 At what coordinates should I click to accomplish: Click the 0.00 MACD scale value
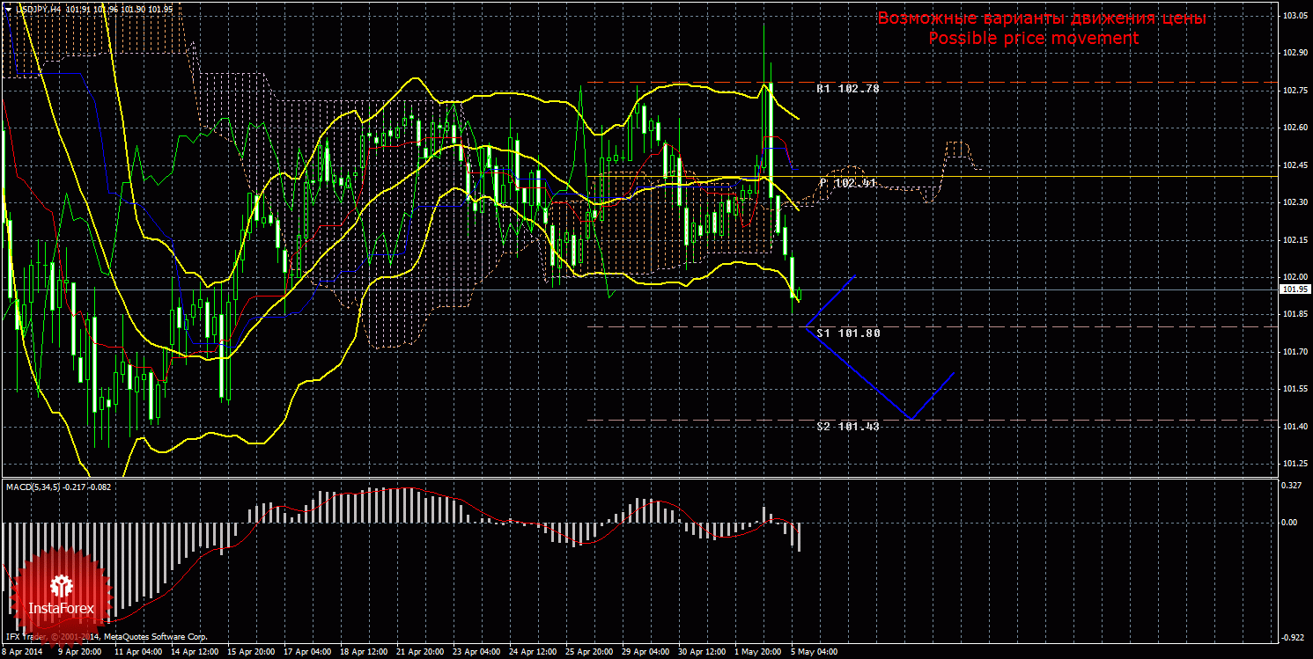pos(1291,522)
